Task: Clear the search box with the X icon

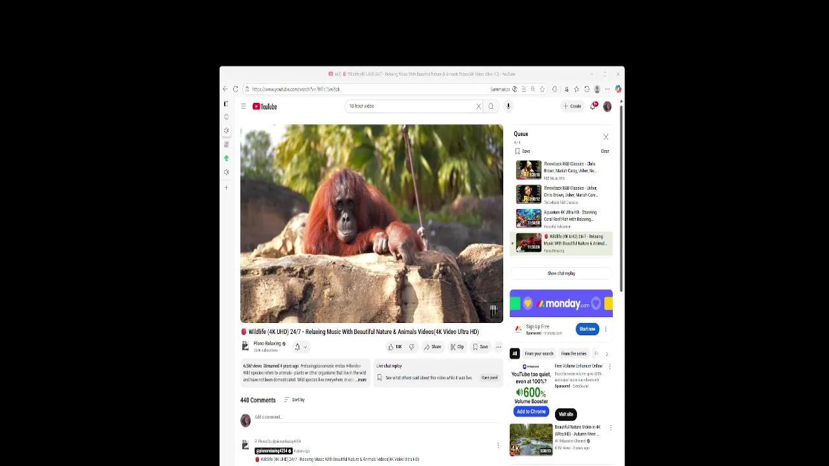Action: click(479, 106)
